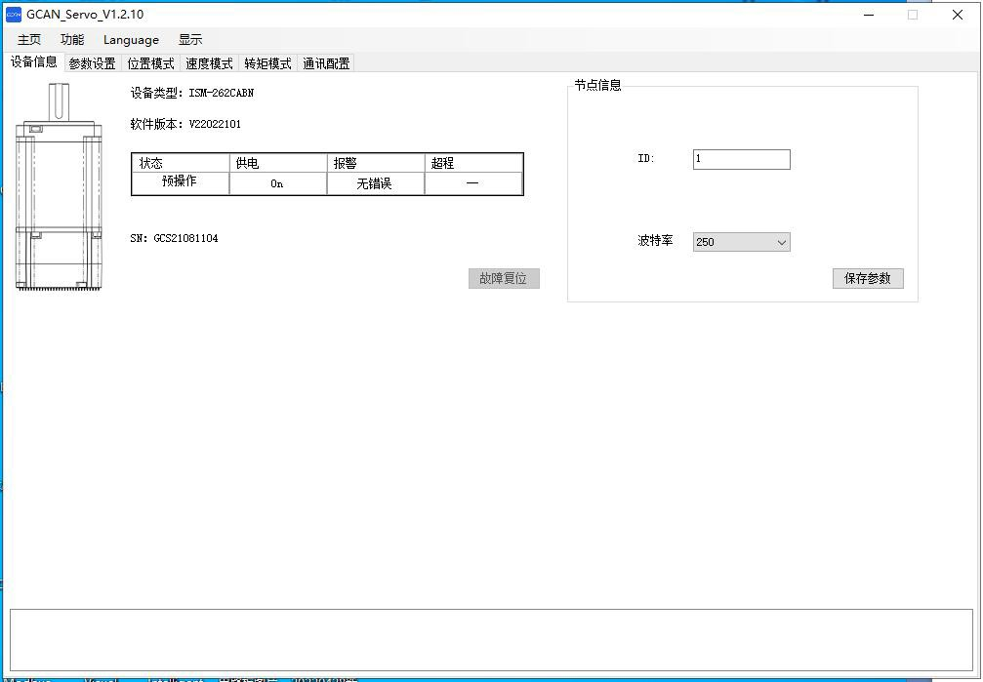Show the 通讯配置 tab
This screenshot has width=983, height=682.
pyautogui.click(x=326, y=63)
